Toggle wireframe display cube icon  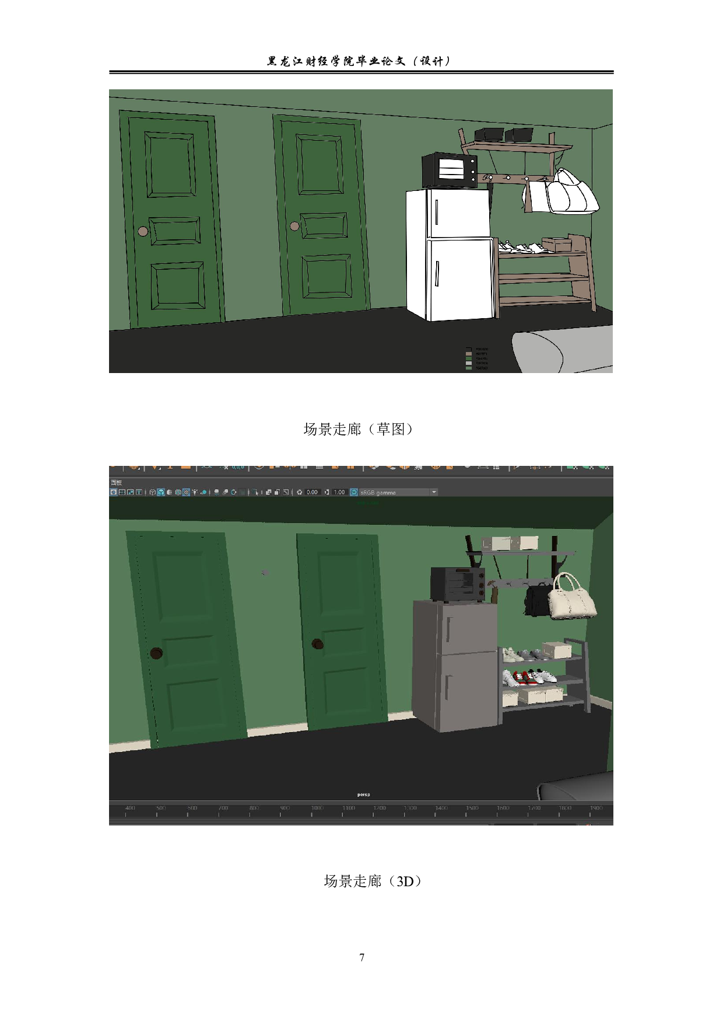(152, 492)
